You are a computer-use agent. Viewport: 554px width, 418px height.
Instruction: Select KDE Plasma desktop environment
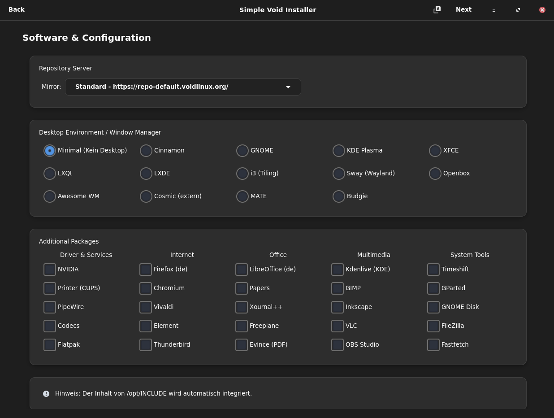pyautogui.click(x=339, y=151)
